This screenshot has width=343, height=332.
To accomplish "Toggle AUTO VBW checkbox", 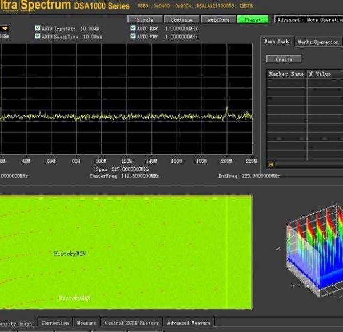I will [133, 36].
